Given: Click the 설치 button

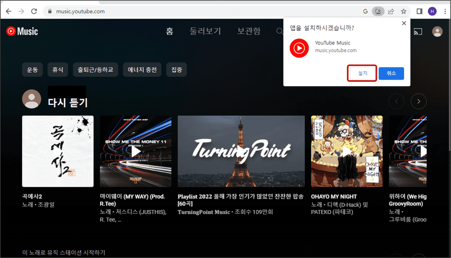Looking at the screenshot, I should (x=362, y=73).
